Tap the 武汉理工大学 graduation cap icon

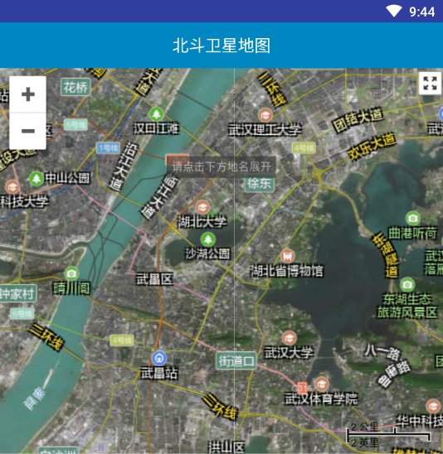coord(265,115)
